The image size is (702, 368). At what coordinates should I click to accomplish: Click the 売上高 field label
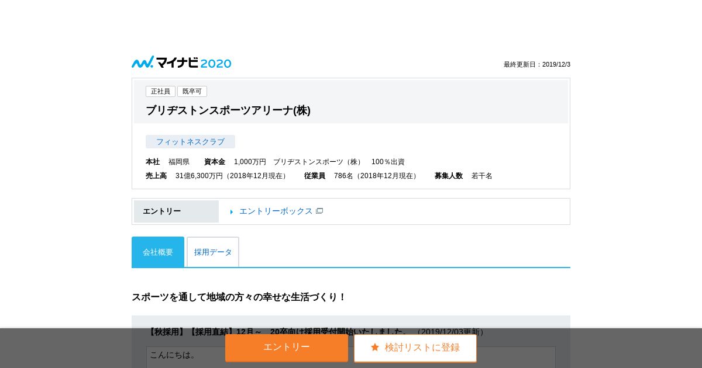156,176
